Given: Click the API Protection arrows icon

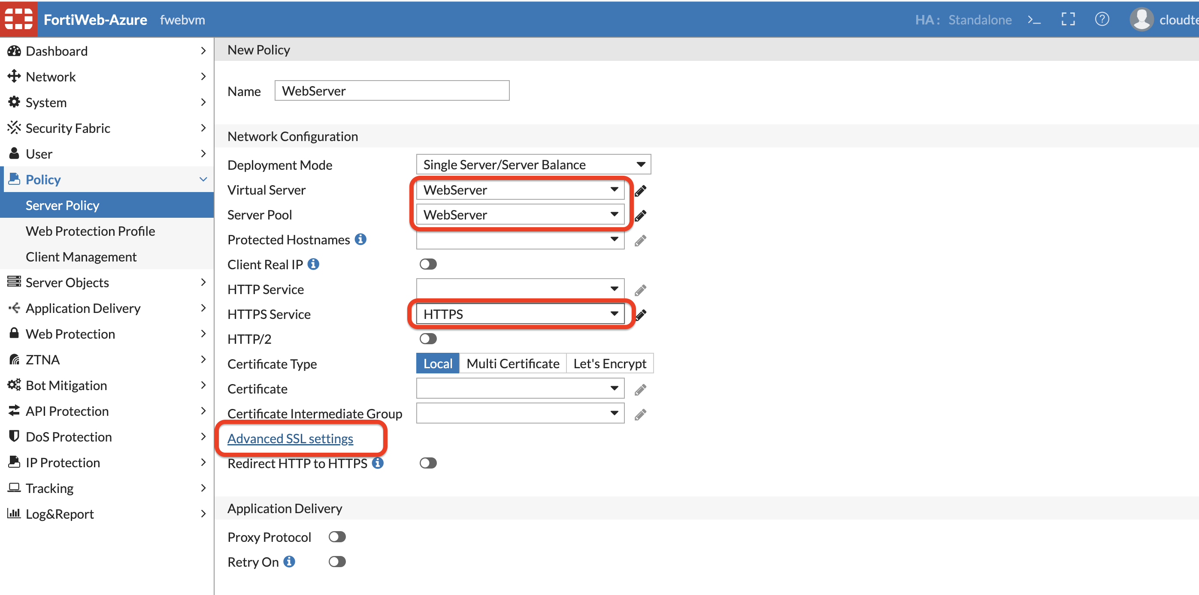Looking at the screenshot, I should 15,410.
